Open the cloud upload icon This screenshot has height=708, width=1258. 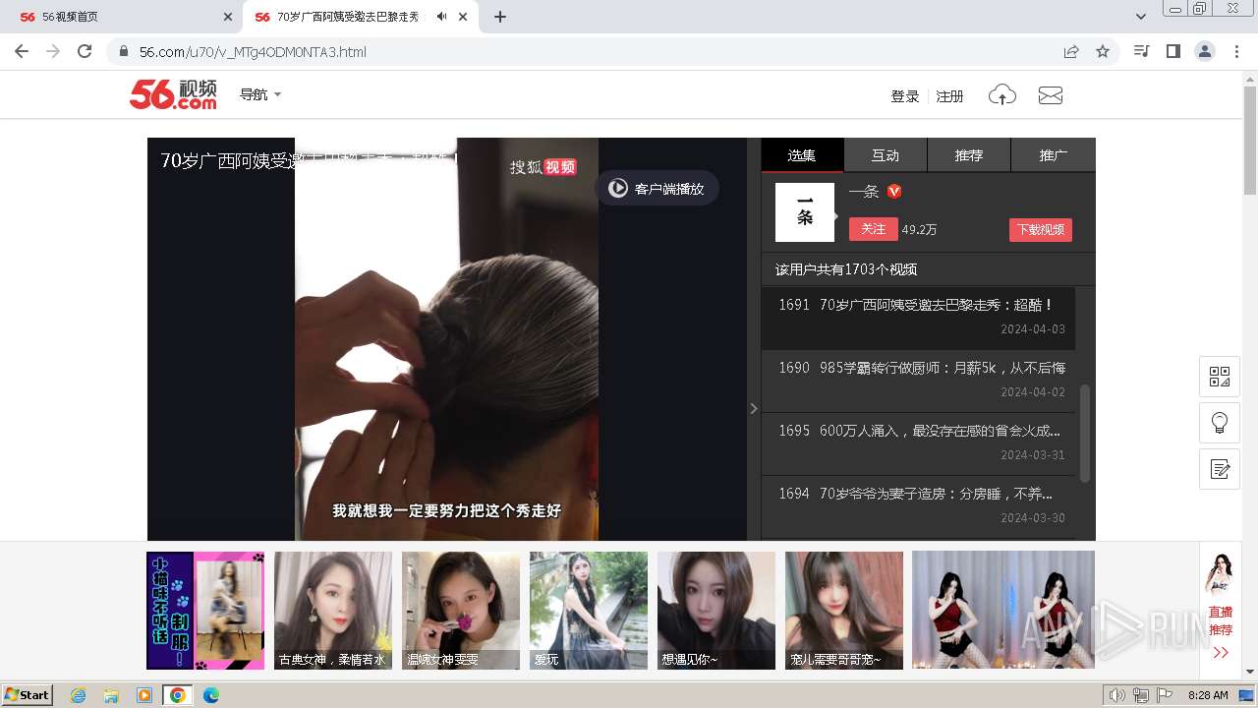click(1001, 95)
